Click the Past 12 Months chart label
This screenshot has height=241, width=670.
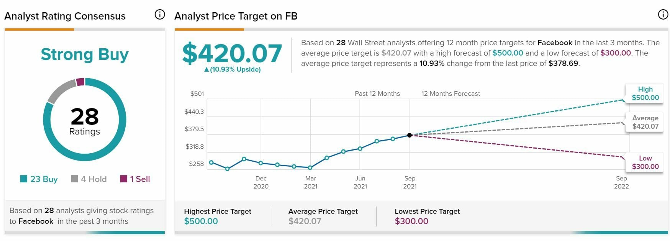pyautogui.click(x=377, y=93)
